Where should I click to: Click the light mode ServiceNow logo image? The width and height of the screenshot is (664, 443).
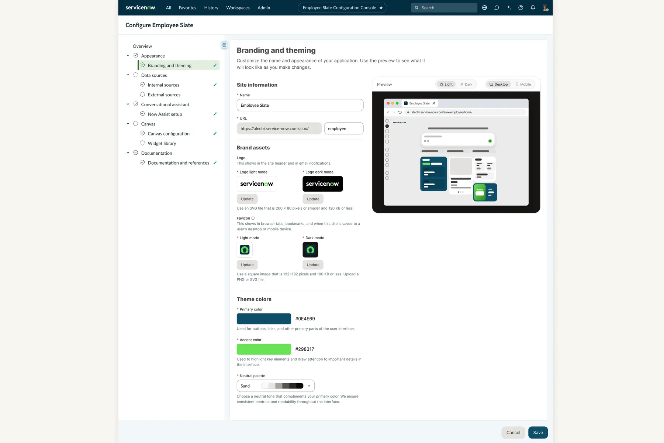257,184
